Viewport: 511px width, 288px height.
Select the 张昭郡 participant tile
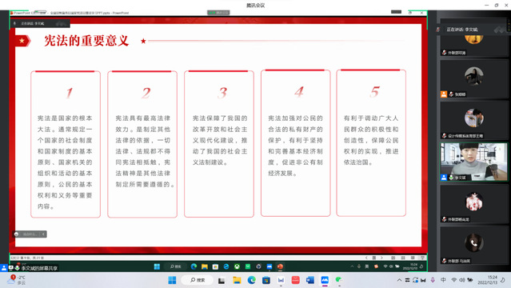[474, 78]
